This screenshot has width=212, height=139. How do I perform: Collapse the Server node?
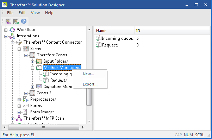point(19,49)
